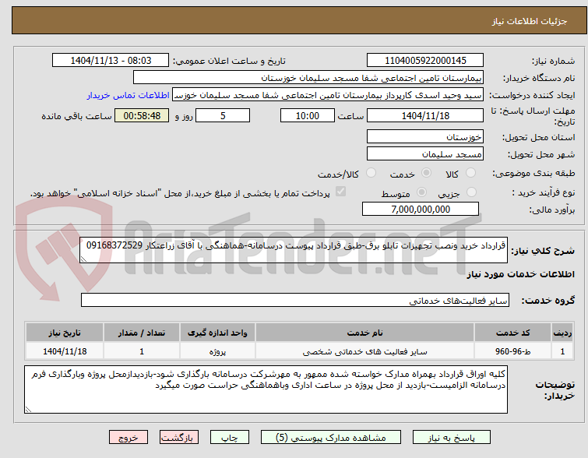The height and width of the screenshot is (458, 588).
Task: Click the خروج exit button
Action: 129,438
